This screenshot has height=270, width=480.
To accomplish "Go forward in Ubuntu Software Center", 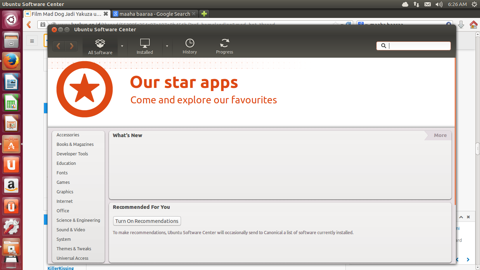I will [71, 46].
